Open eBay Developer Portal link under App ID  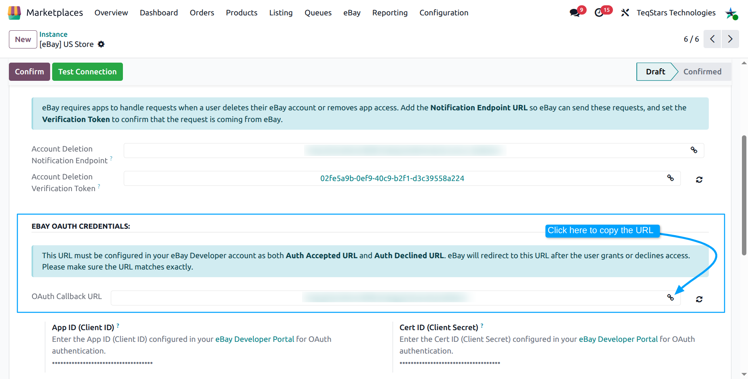point(255,339)
